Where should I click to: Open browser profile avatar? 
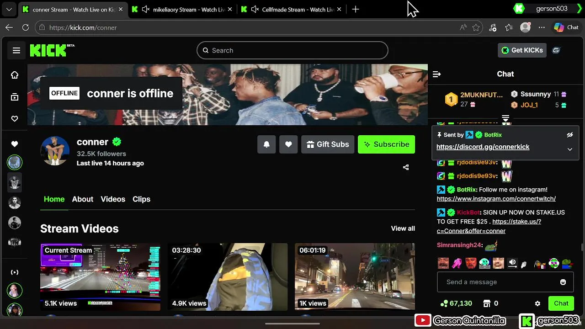point(526,27)
